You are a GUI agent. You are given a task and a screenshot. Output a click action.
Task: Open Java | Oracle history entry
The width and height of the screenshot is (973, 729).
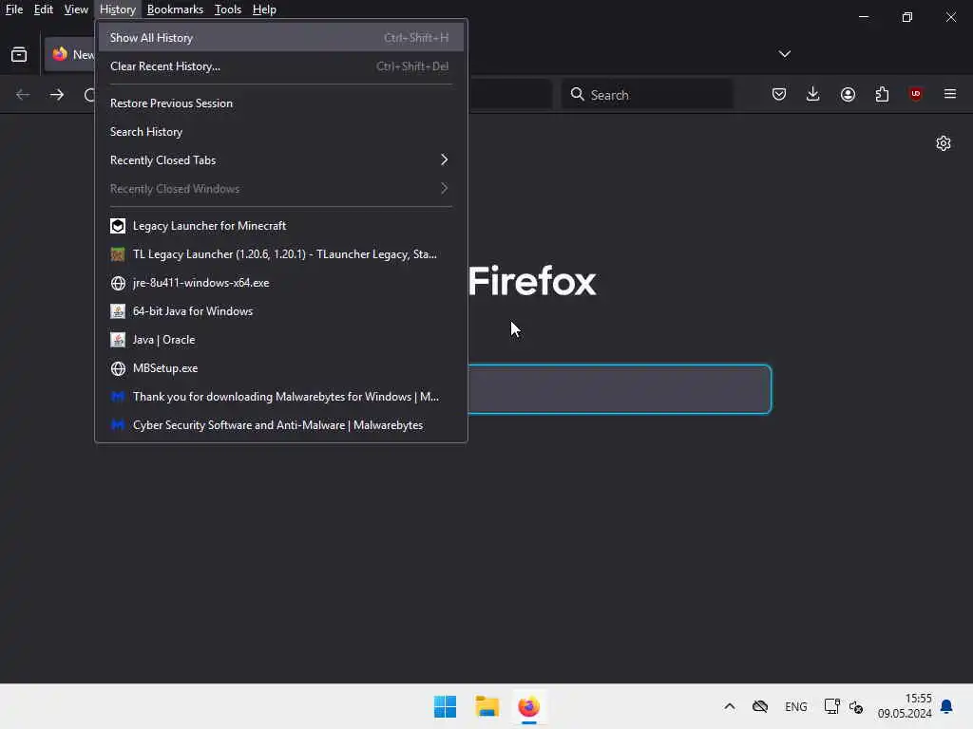[x=280, y=340]
